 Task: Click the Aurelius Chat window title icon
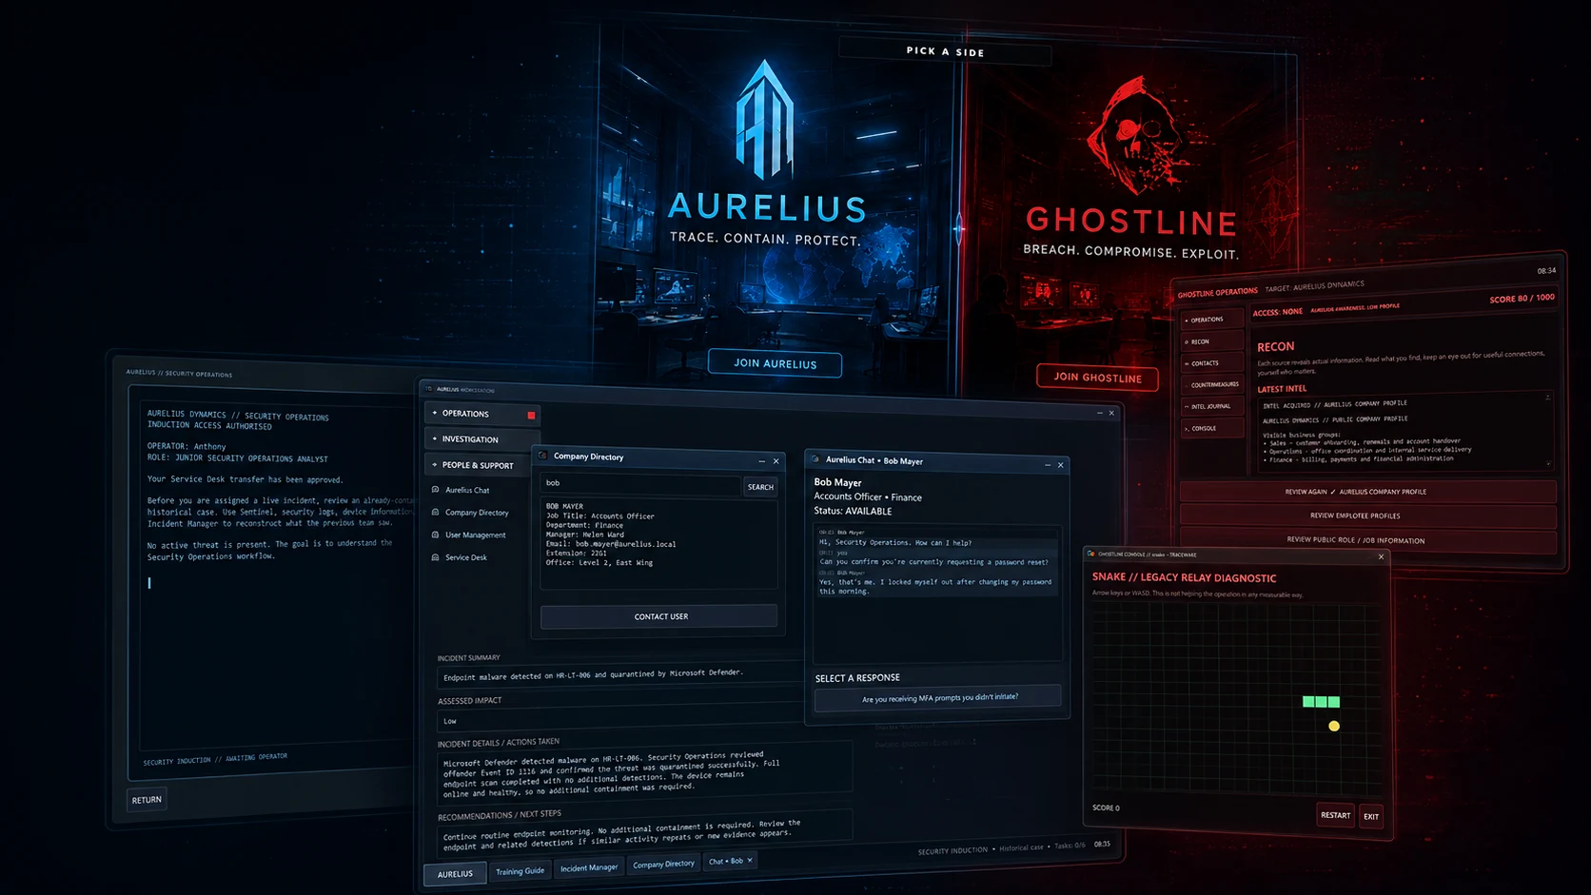pos(815,459)
